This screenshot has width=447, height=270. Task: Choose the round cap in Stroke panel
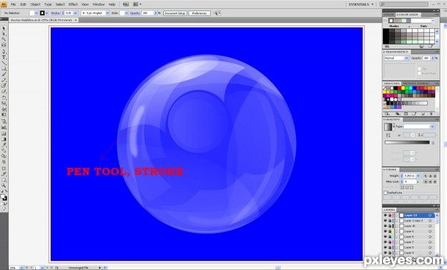point(430,176)
